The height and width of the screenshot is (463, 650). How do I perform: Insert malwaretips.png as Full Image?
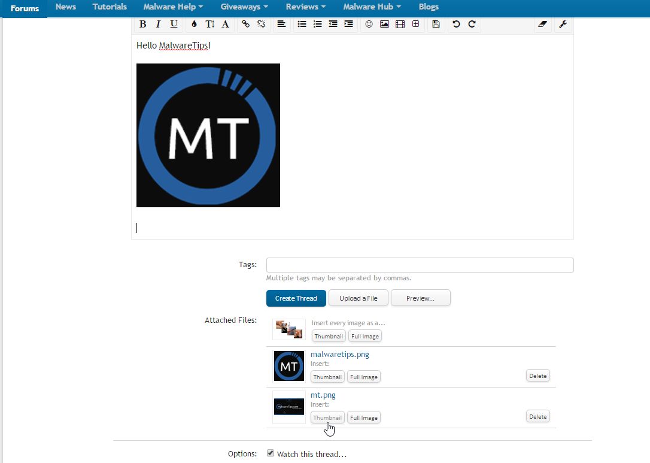pyautogui.click(x=363, y=377)
